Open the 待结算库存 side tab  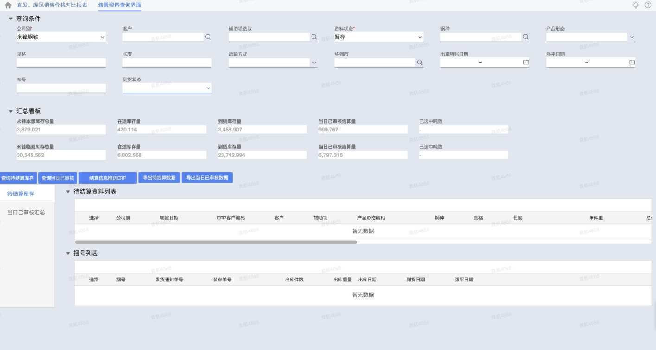27,194
